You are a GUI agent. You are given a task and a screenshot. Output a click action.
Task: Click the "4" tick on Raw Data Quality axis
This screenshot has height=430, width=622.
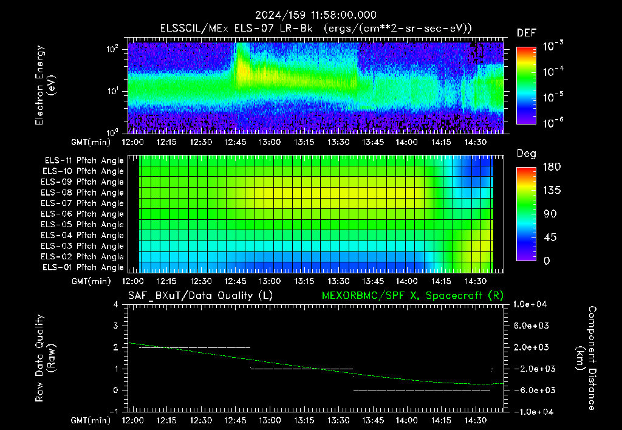[x=116, y=304]
